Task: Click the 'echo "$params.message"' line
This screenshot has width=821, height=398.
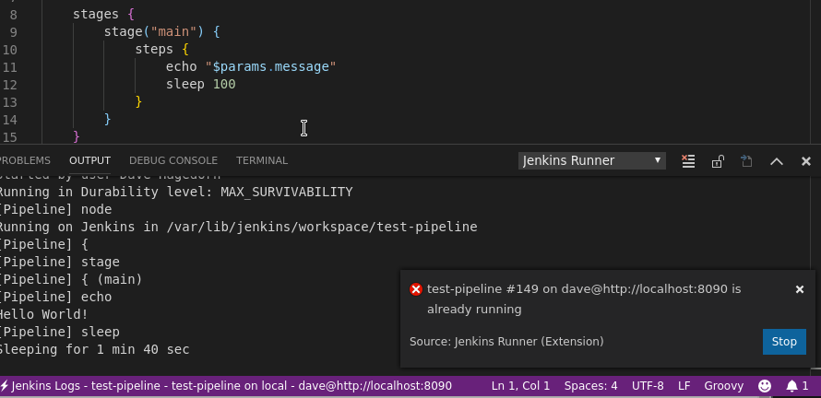Action: click(251, 67)
